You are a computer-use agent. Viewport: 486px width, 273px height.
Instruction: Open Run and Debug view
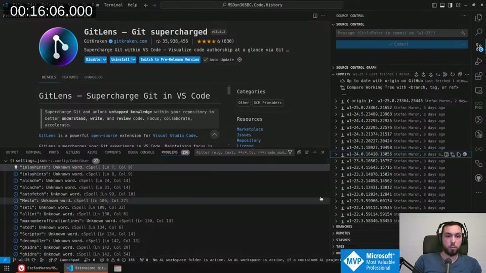478,62
